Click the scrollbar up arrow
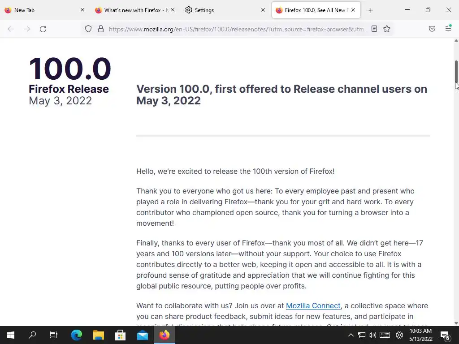Viewport: 459px width, 344px height. click(456, 41)
